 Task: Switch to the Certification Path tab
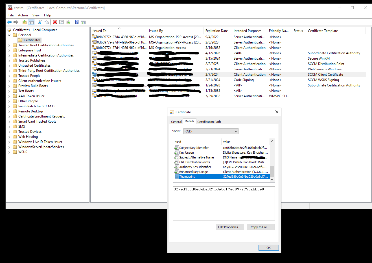click(209, 122)
